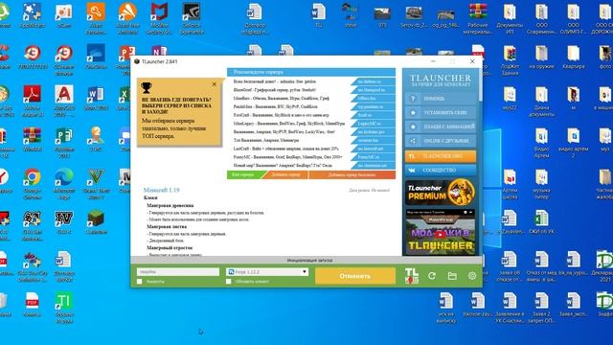613x345 pixels.
Task: Open the game folder icon in launcher
Action: coord(452,276)
